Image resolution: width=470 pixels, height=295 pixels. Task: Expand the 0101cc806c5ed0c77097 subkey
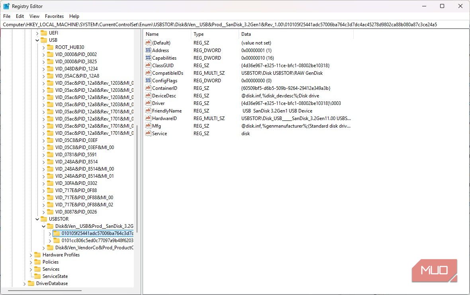tap(50, 241)
